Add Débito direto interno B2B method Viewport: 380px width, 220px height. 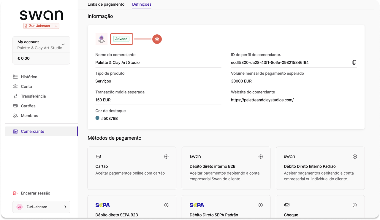pos(260,157)
